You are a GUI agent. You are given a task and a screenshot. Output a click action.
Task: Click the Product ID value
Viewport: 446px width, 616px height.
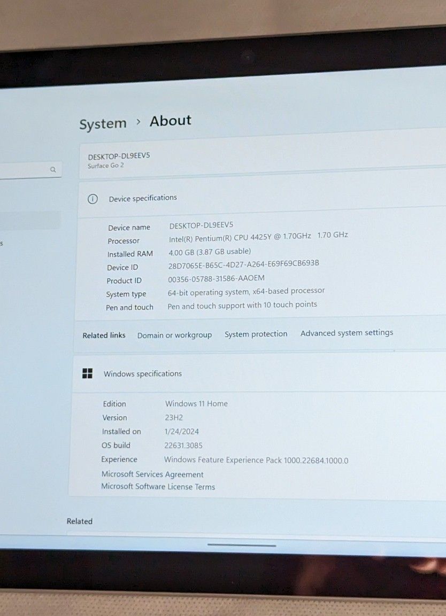tap(216, 278)
